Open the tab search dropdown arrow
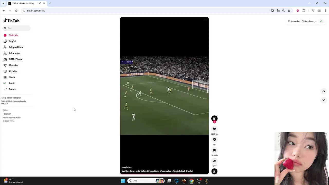Screen dimensions: 329x185 4,3
